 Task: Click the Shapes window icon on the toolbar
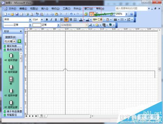coord(86,14)
